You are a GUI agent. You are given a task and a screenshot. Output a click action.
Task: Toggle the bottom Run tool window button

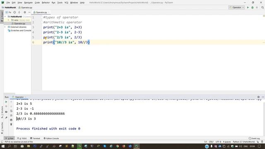click(9, 138)
